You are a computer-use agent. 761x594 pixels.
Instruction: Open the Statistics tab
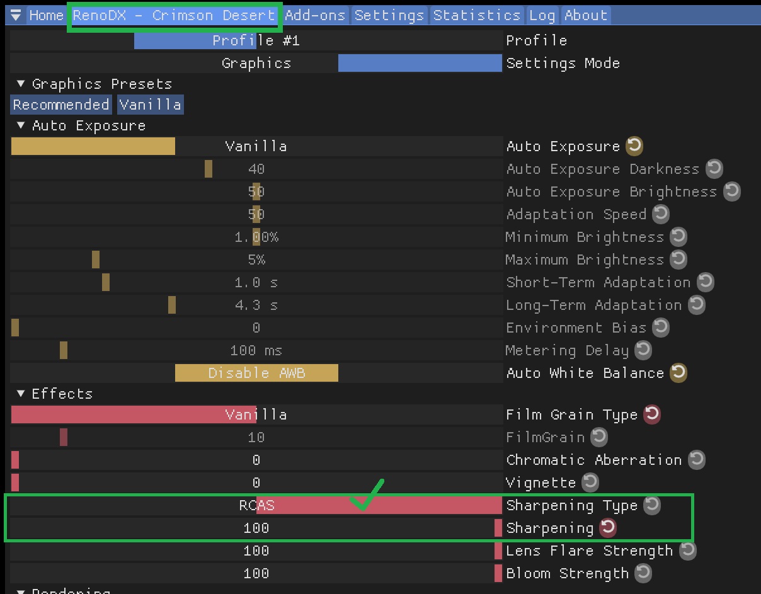[x=477, y=16]
